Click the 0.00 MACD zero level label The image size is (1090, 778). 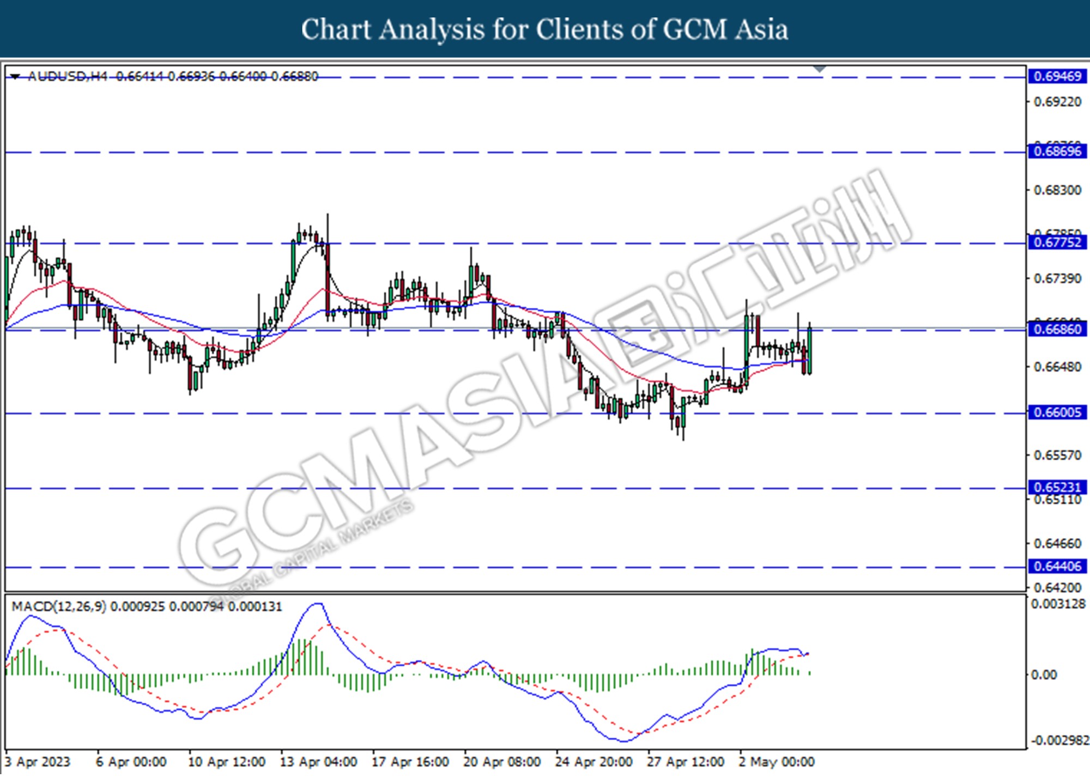coord(1044,674)
